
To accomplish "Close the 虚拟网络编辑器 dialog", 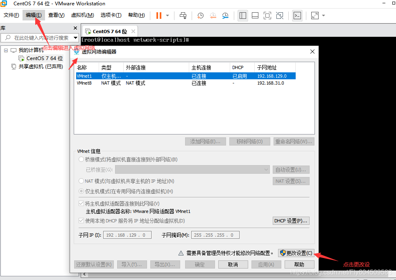I will 312,52.
